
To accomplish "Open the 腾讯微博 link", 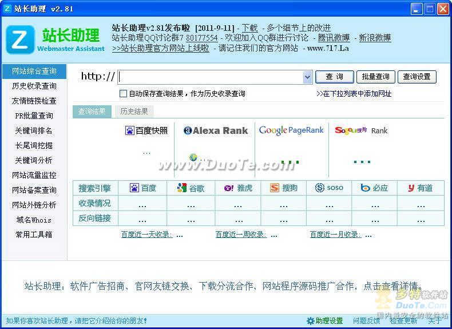I will tap(334, 38).
